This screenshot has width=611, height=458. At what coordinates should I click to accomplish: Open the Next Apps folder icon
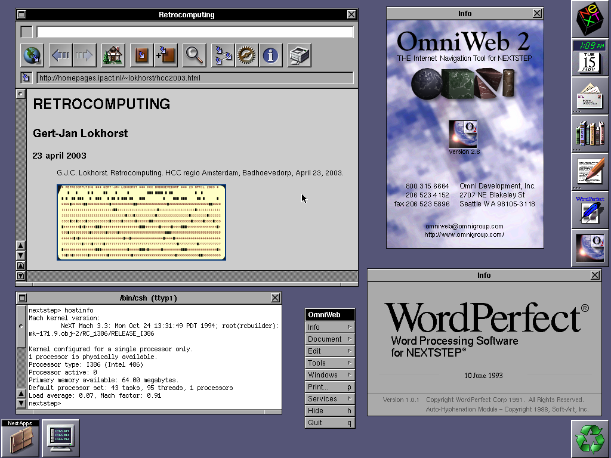(x=20, y=438)
